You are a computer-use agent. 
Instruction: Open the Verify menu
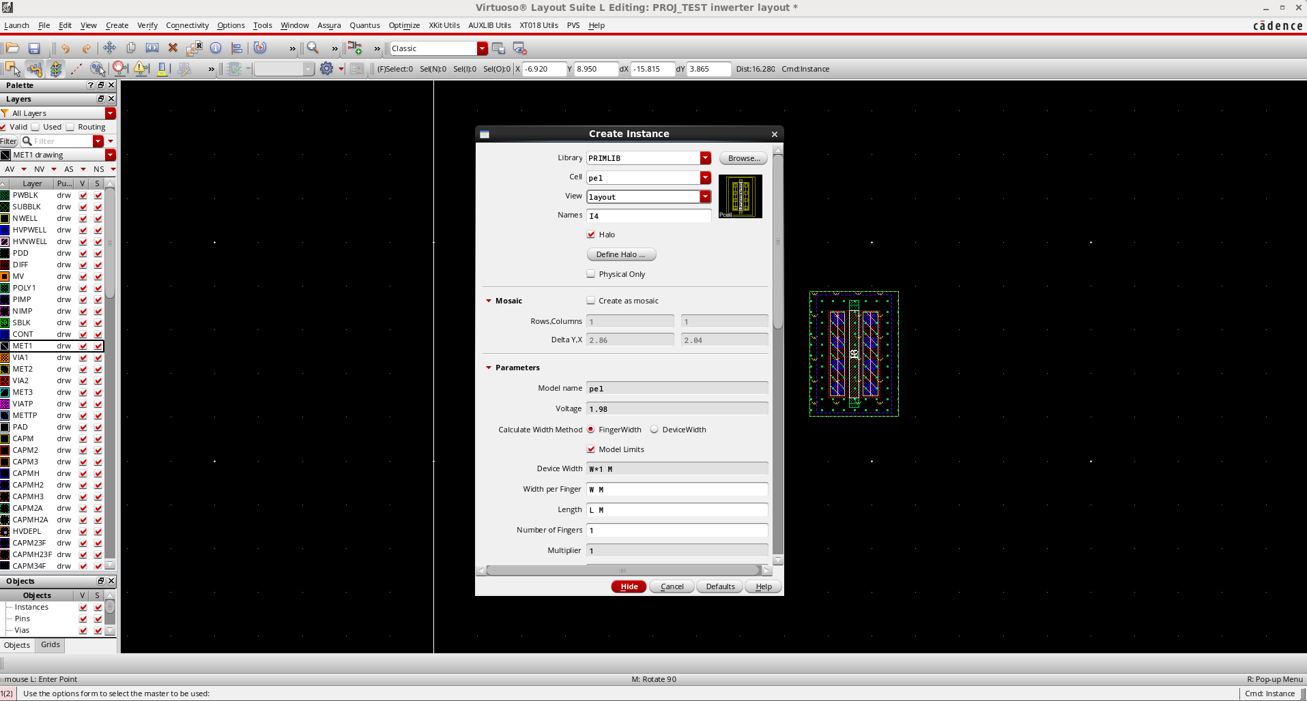(x=147, y=25)
